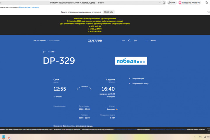Image resolution: width=210 pixels, height=140 pixels.
Task: Click the orange delayed status indicator dot
Action: (117, 109)
